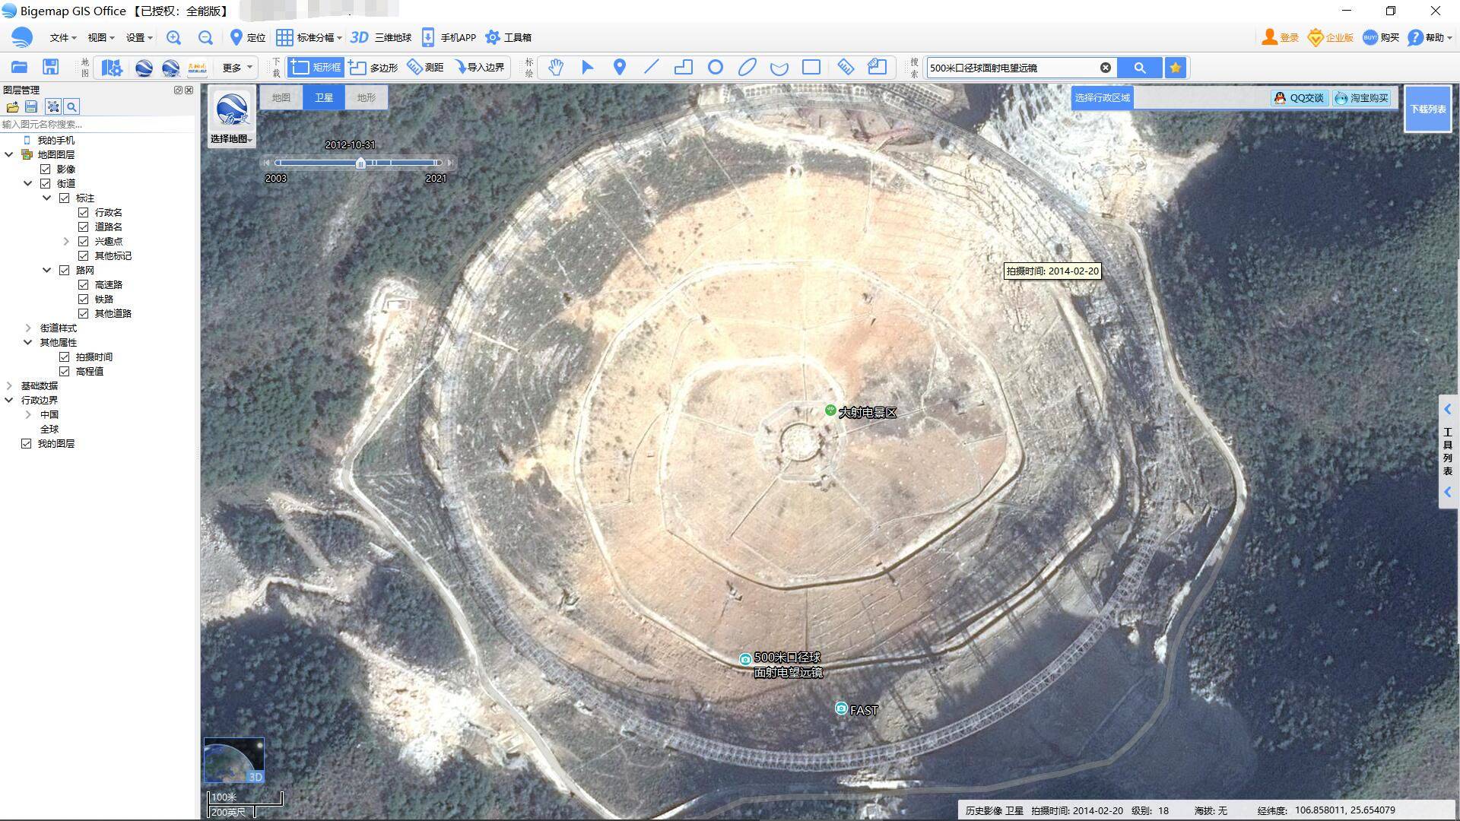Toggle the 影像 layer checkbox
This screenshot has width=1460, height=821.
46,170
